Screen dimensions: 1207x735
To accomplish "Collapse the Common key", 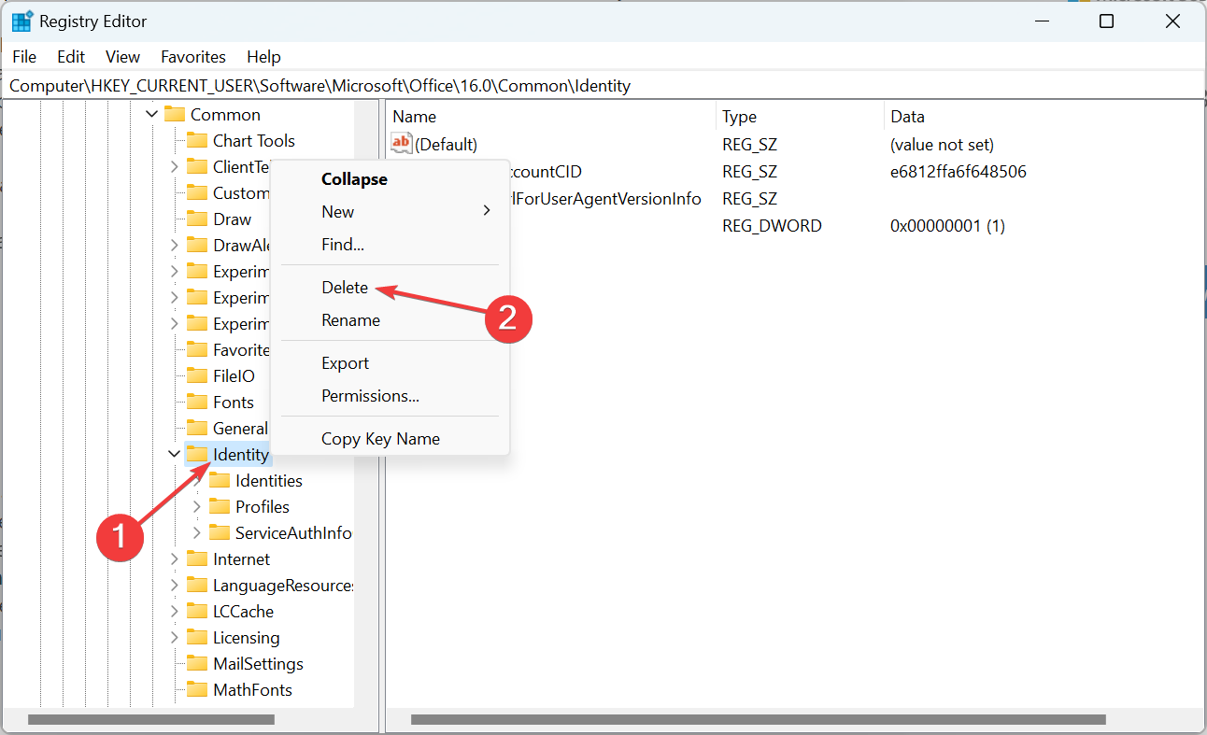I will click(x=152, y=114).
